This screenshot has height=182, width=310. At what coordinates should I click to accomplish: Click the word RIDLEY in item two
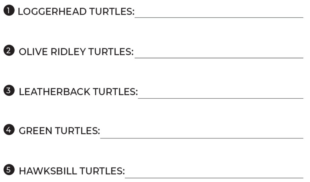[68, 52]
